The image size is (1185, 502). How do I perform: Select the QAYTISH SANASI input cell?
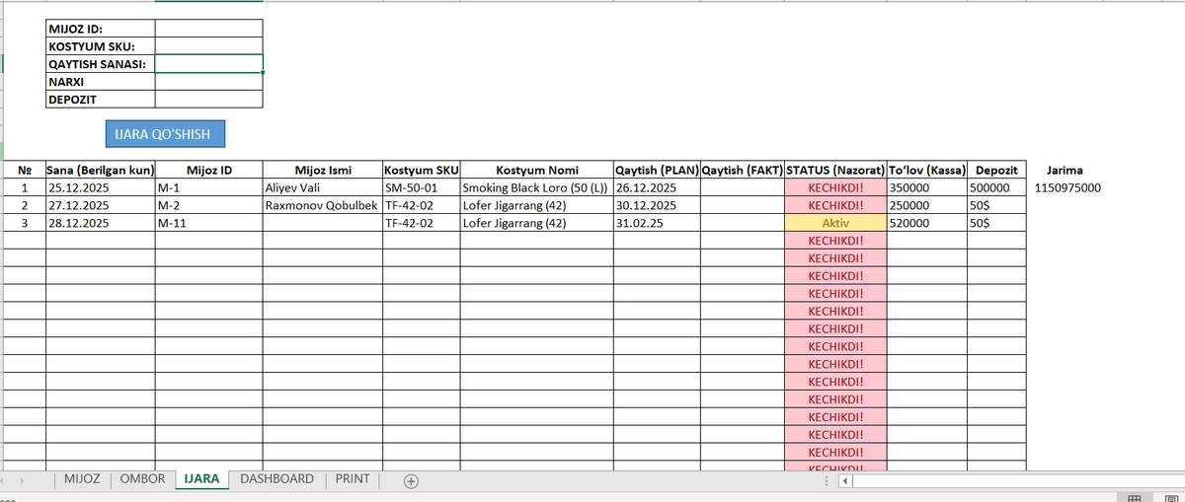click(x=208, y=64)
